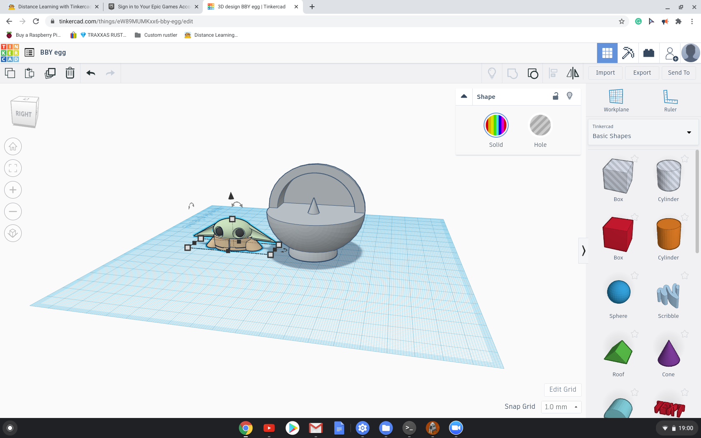The width and height of the screenshot is (701, 438).
Task: Open the user profile avatar
Action: (x=691, y=53)
